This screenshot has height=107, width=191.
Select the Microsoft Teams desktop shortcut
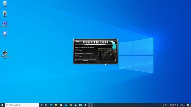[x=5, y=24]
